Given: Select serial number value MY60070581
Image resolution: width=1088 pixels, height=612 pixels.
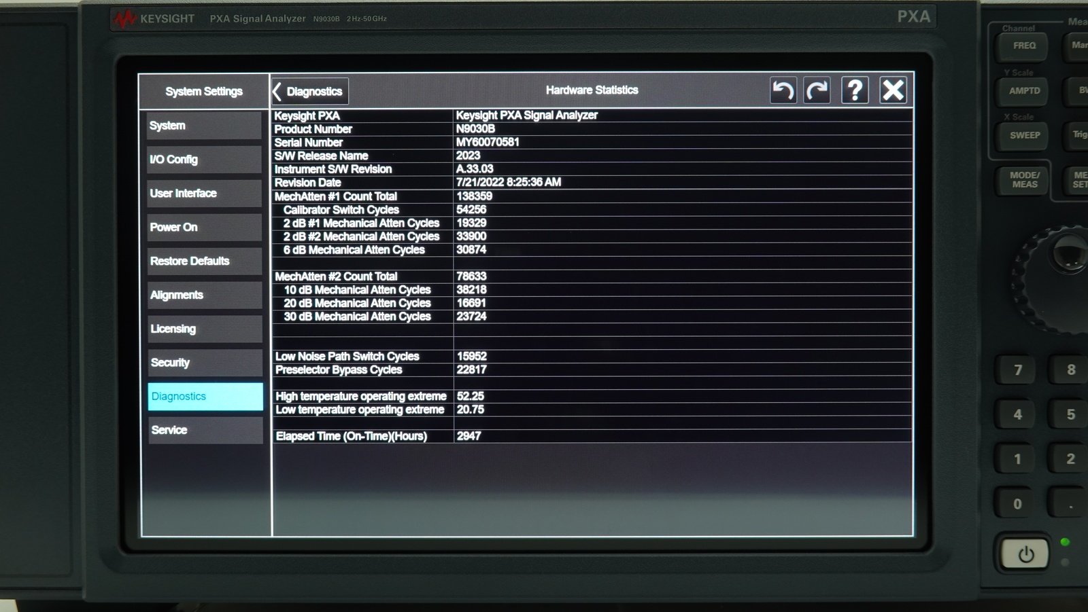Looking at the screenshot, I should tap(488, 142).
